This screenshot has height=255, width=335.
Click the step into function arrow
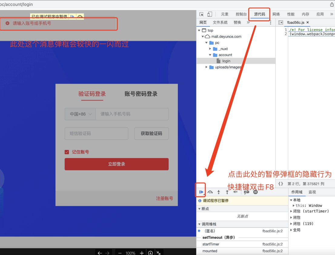click(218, 192)
